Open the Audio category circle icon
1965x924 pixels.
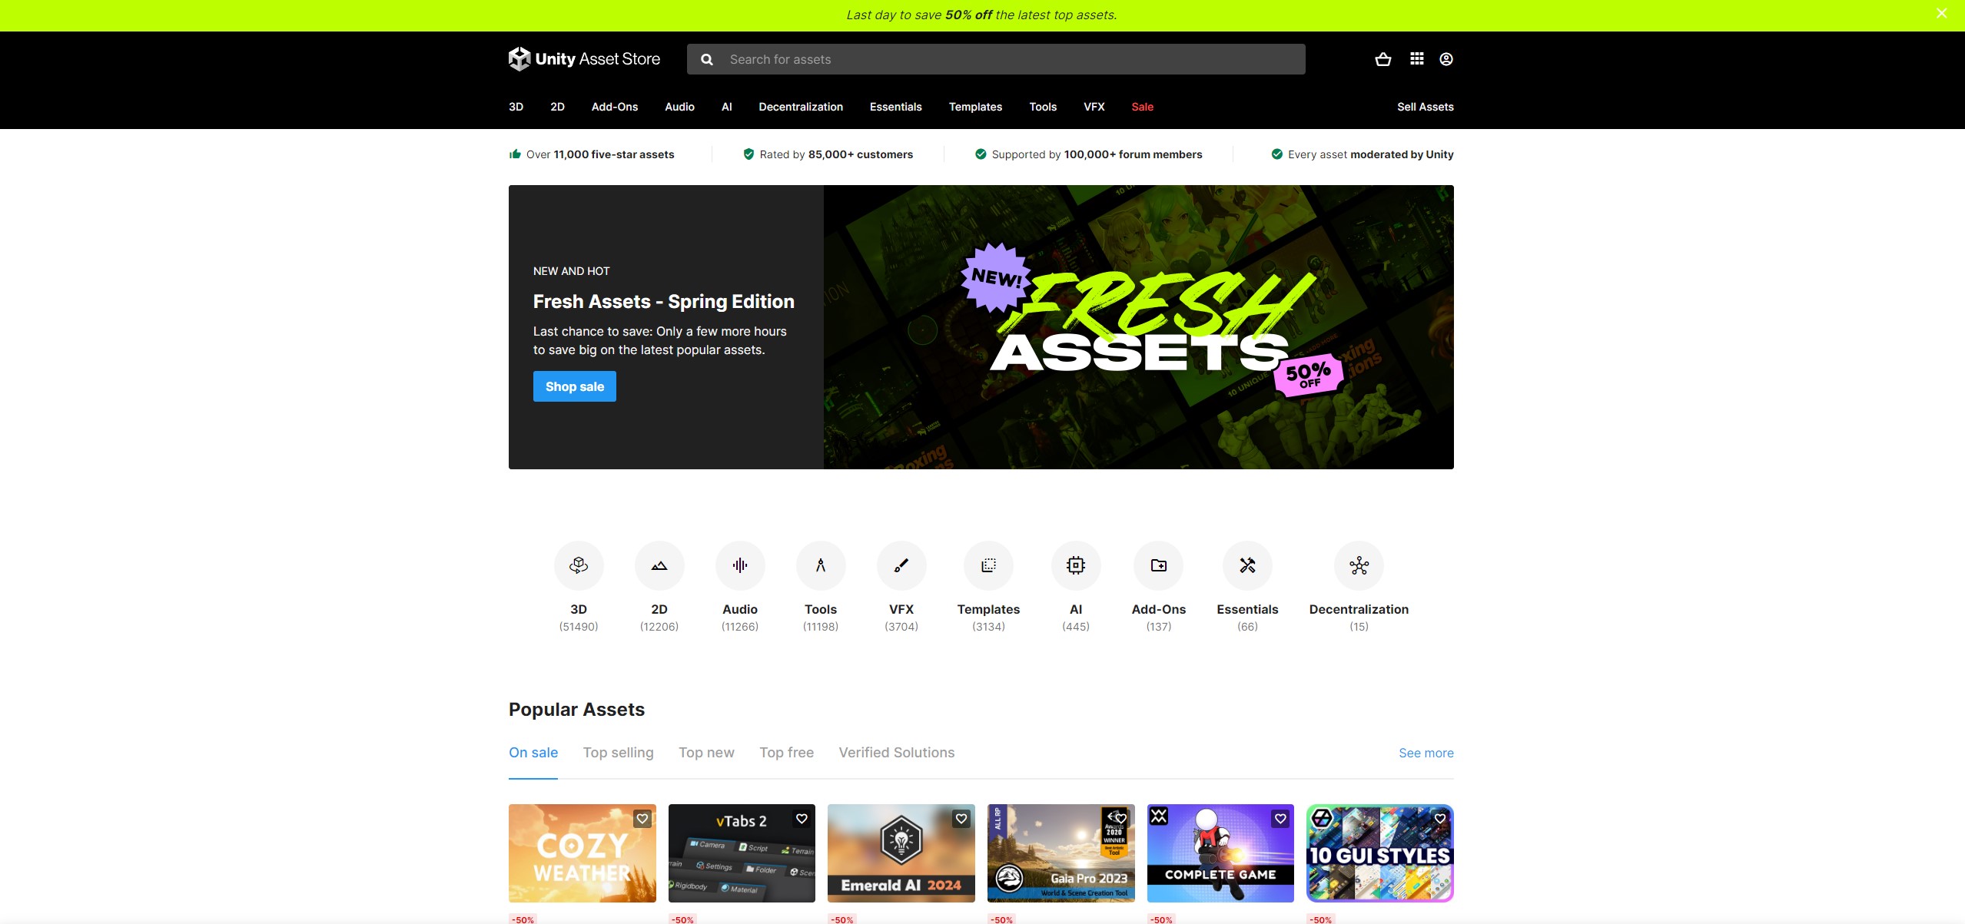click(740, 565)
